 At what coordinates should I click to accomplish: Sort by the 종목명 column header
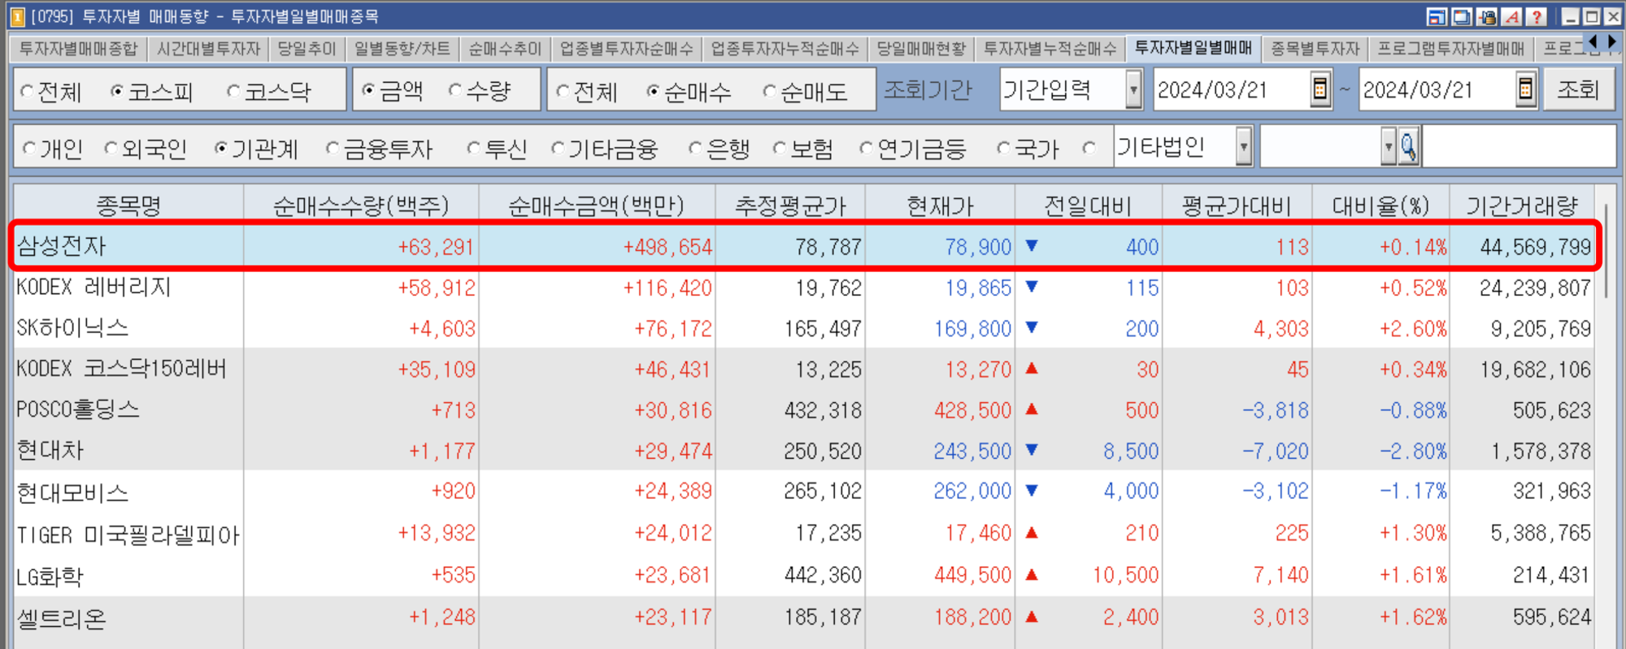tap(128, 206)
